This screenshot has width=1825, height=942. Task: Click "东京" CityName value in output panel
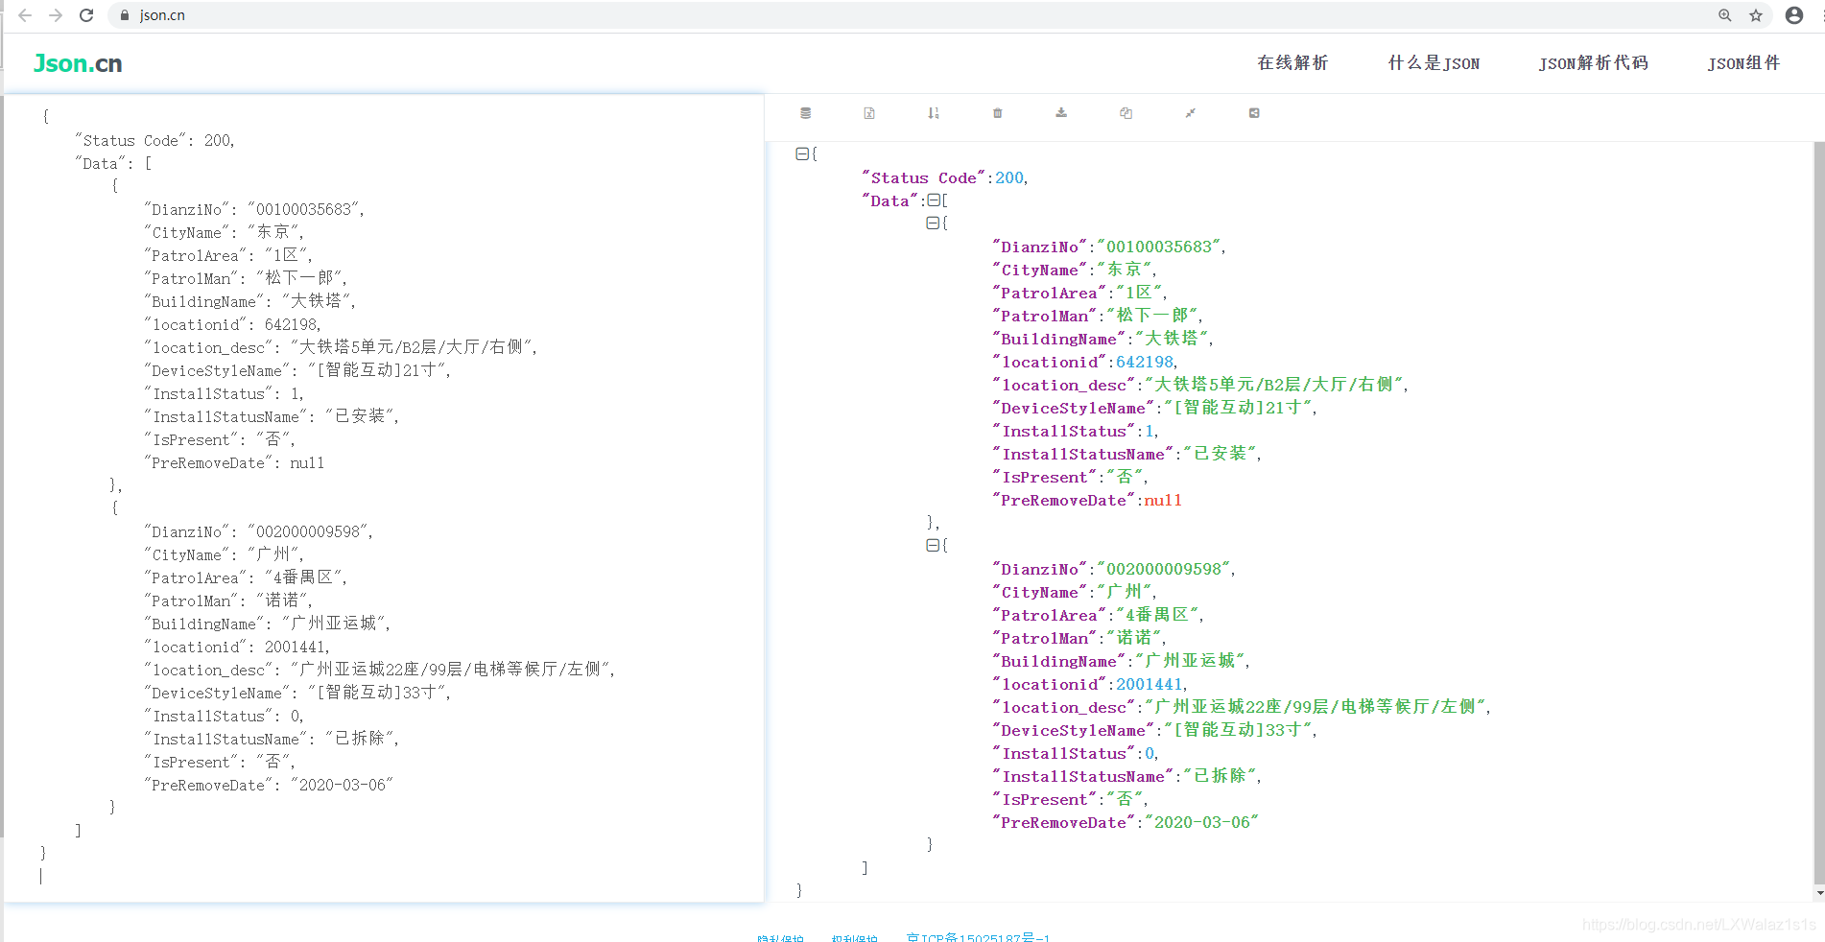1126,270
